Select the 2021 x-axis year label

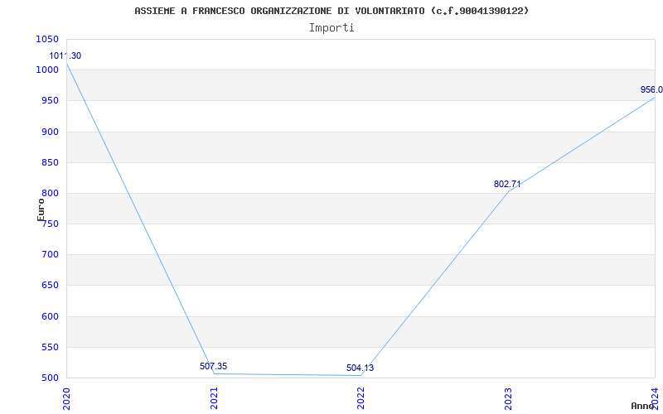214,399
